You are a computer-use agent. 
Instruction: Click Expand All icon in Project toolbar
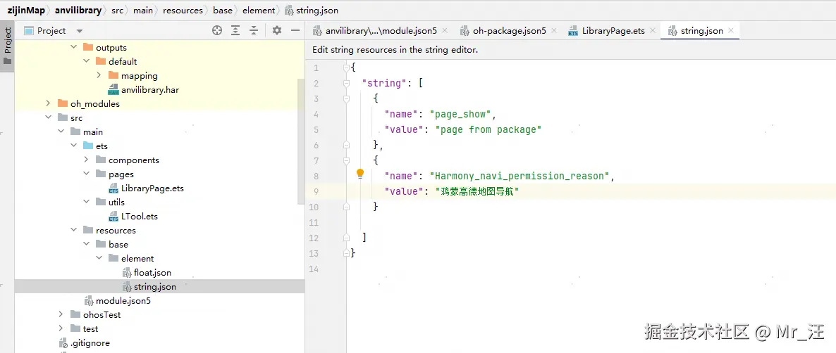[x=235, y=30]
